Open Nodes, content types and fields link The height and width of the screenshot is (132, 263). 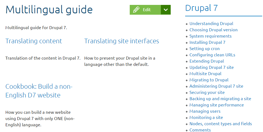(x=221, y=124)
